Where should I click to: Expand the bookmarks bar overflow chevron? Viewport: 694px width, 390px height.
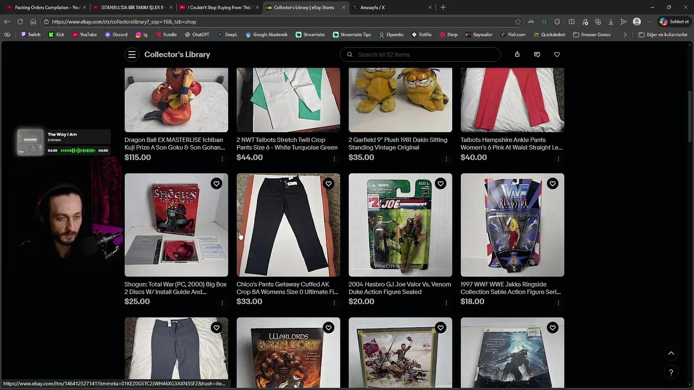point(625,35)
